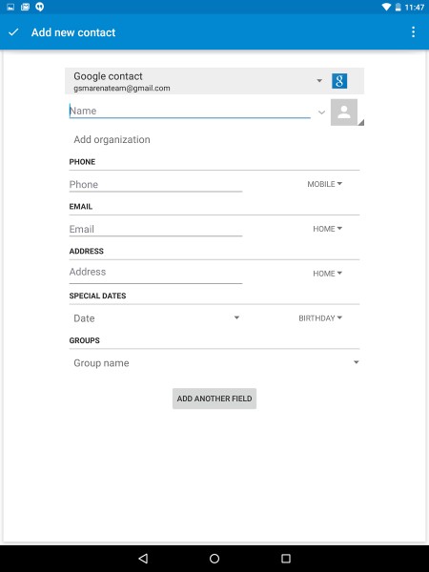Click the ADD ANOTHER FIELD button
This screenshot has width=429, height=572.
click(214, 398)
